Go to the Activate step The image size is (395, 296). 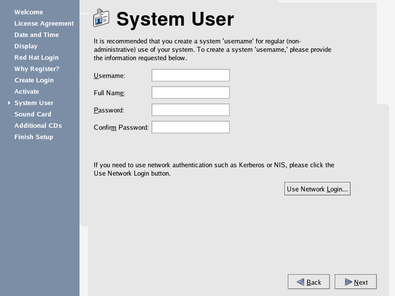click(x=27, y=92)
